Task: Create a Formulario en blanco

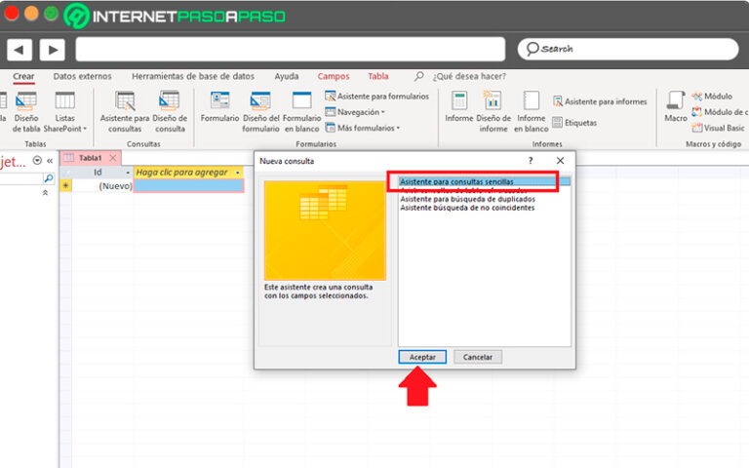Action: (301, 101)
